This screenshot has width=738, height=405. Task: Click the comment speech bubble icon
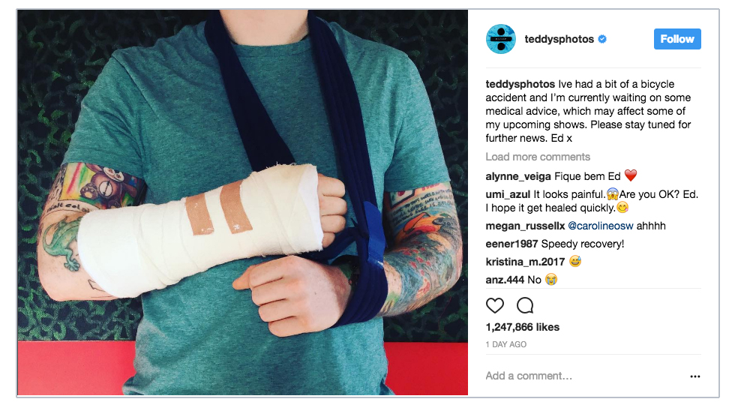click(x=525, y=306)
